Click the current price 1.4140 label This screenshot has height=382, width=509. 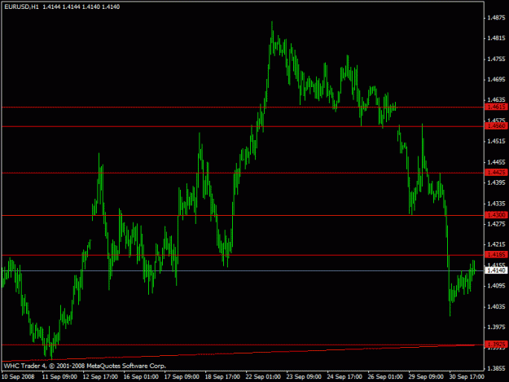496,270
